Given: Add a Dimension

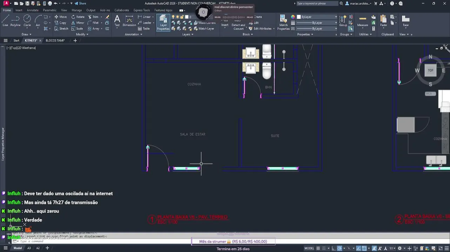Looking at the screenshot, I should pyautogui.click(x=129, y=21).
